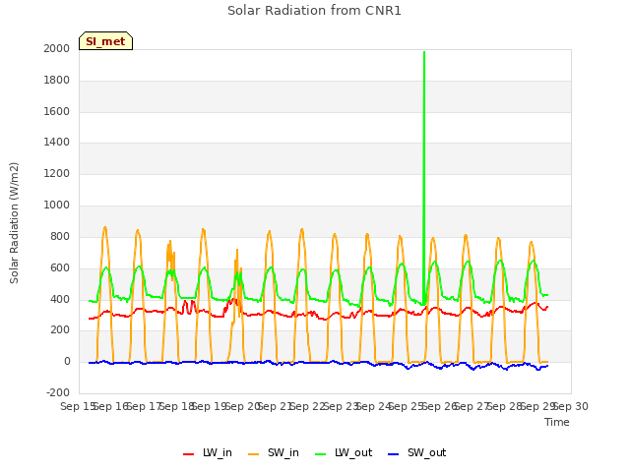Click the red LW_in legend swatch
The image size is (630, 472).
tap(188, 454)
